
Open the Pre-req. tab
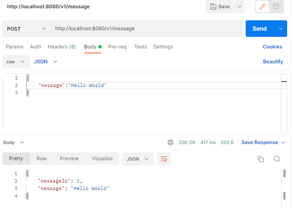pyautogui.click(x=118, y=47)
